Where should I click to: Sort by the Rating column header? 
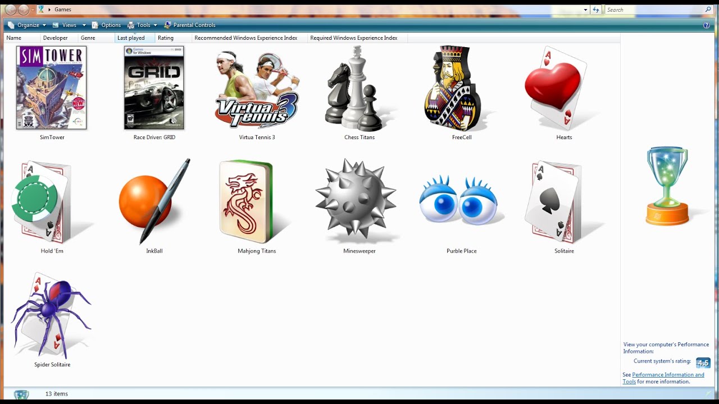click(x=174, y=38)
